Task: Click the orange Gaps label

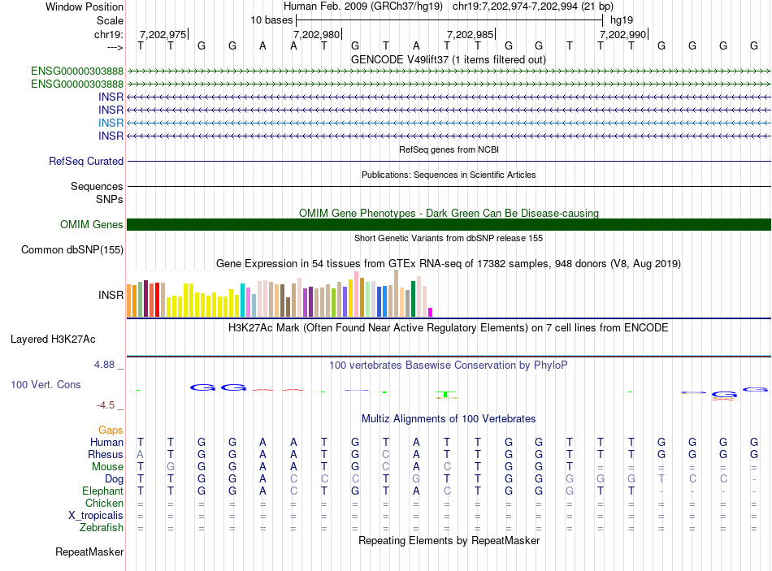Action: coord(111,430)
